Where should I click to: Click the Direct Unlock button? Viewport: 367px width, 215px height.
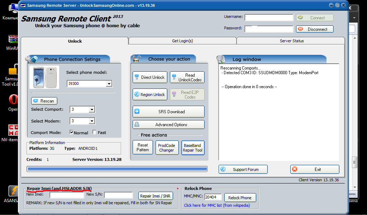point(149,77)
